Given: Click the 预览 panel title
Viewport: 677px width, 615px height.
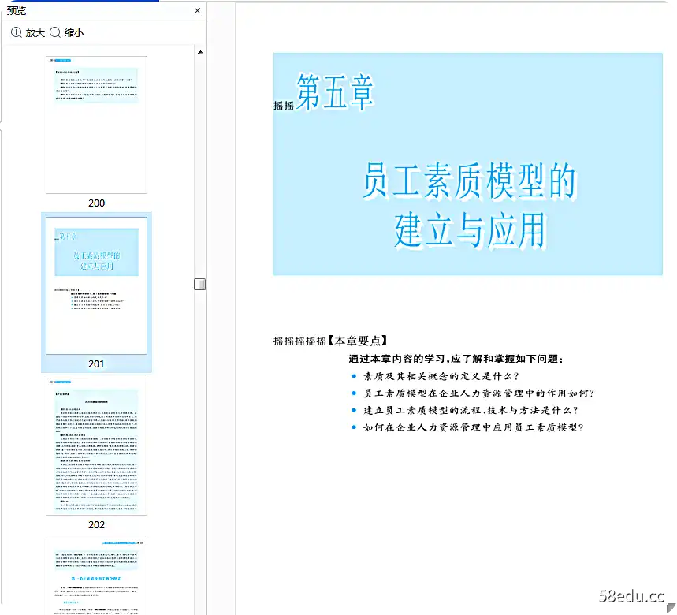Looking at the screenshot, I should coord(17,10).
